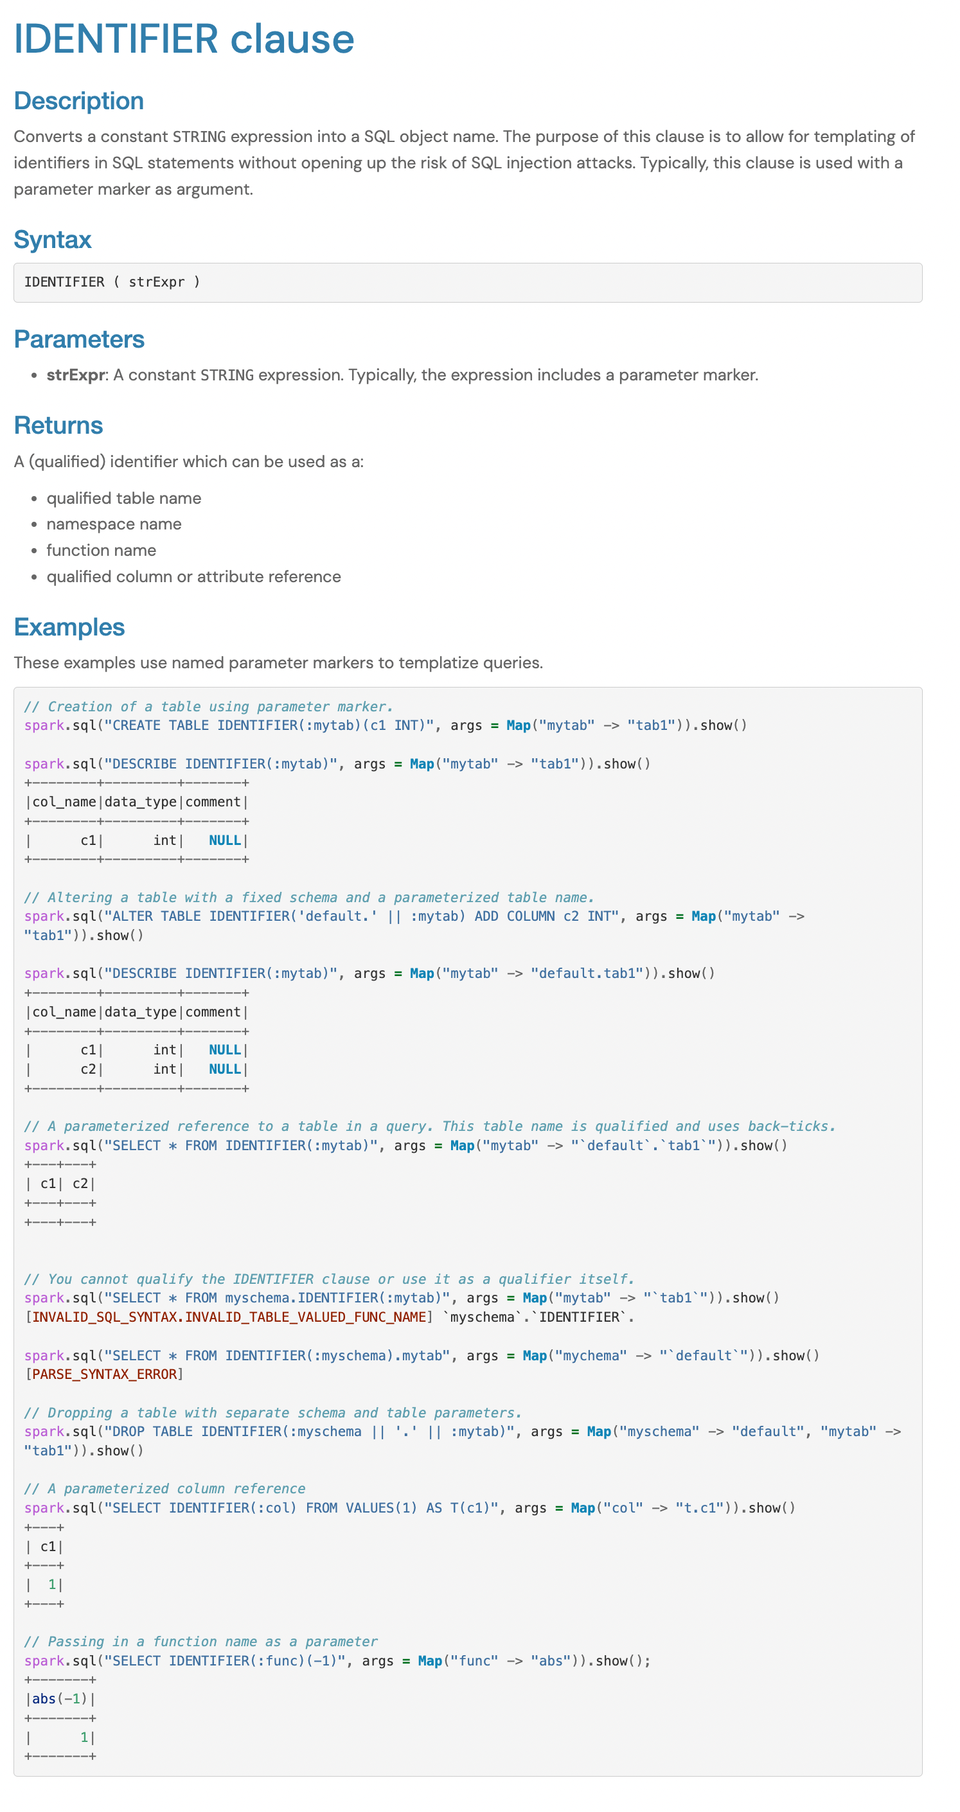This screenshot has width=960, height=1812.
Task: Click the "A parameterized column reference" comment
Action: [x=164, y=1488]
